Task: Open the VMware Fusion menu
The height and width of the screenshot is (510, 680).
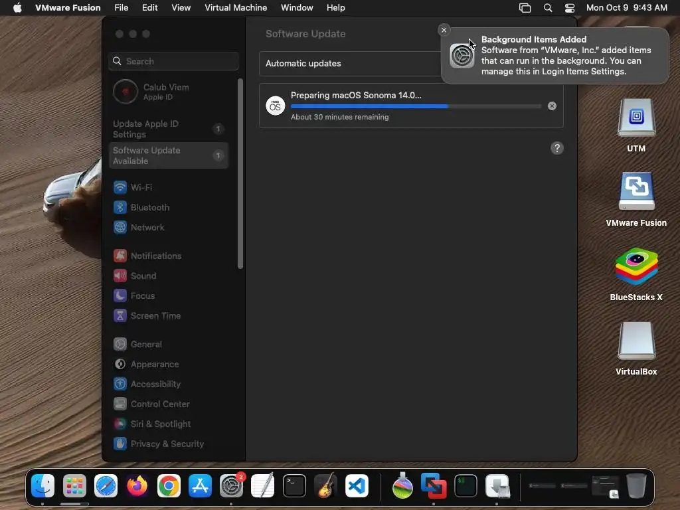Action: click(68, 8)
